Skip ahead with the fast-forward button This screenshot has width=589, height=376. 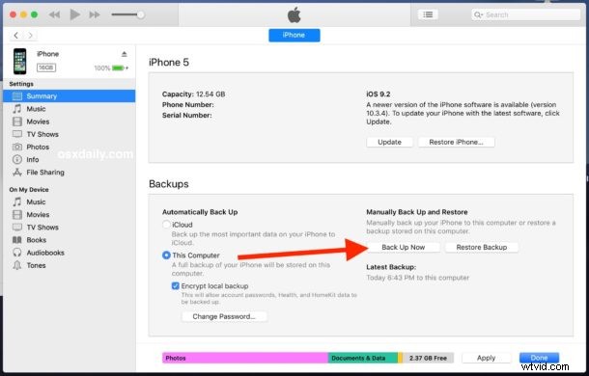pos(95,14)
